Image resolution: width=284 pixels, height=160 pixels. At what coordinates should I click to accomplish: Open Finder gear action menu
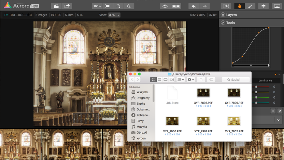[x=191, y=79]
